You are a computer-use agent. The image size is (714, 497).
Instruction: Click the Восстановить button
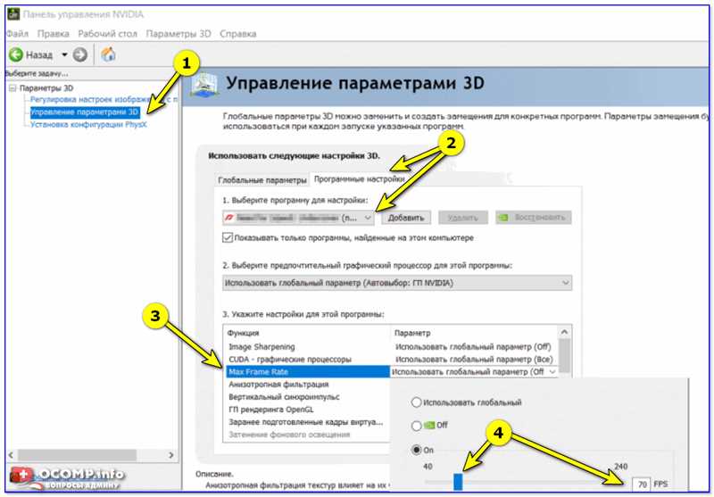[533, 218]
